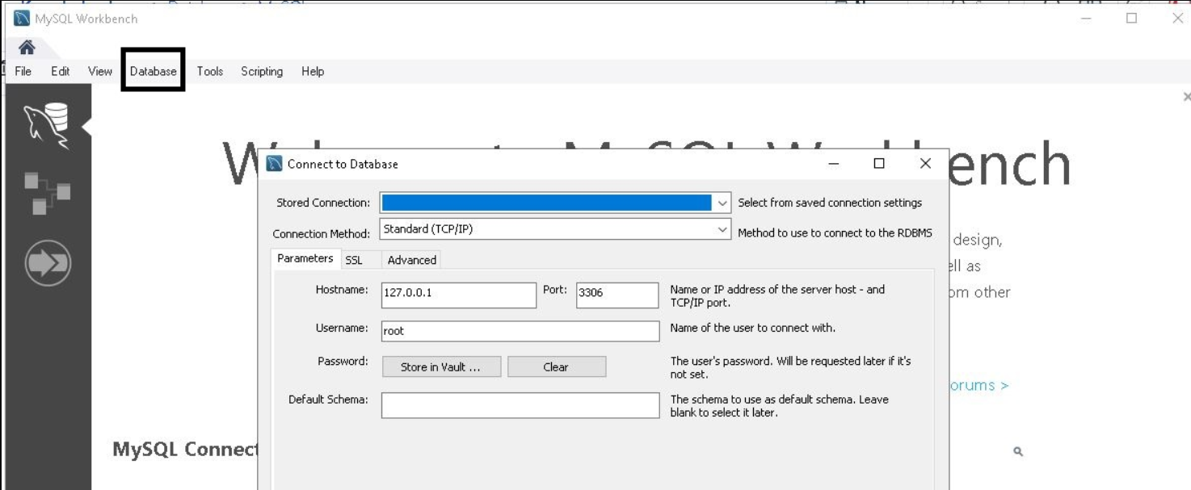Open the Scripting menu
This screenshot has width=1191, height=490.
coord(262,71)
